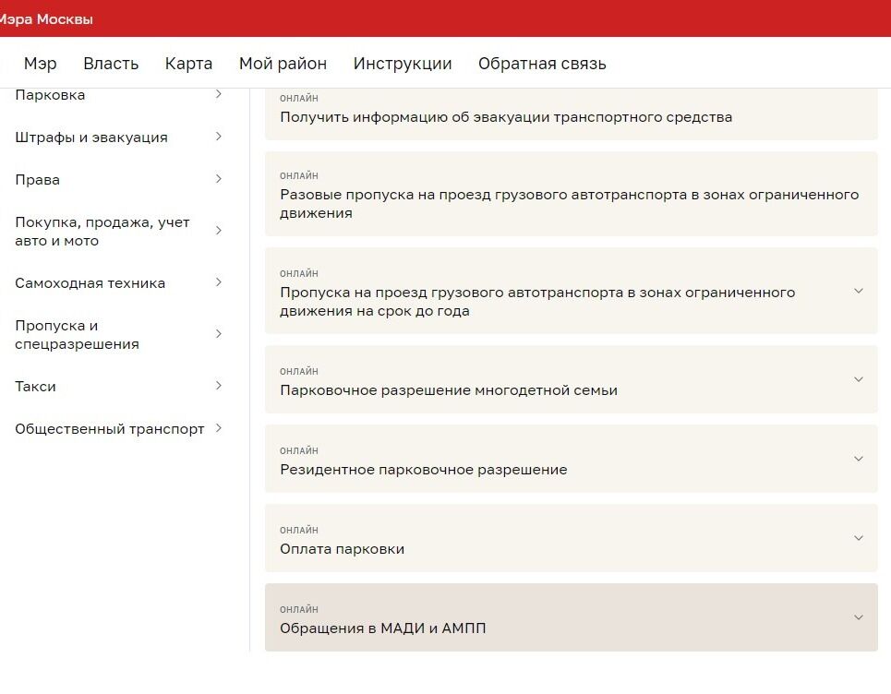Open the Власть navigation item
Image resolution: width=891 pixels, height=694 pixels.
point(111,64)
